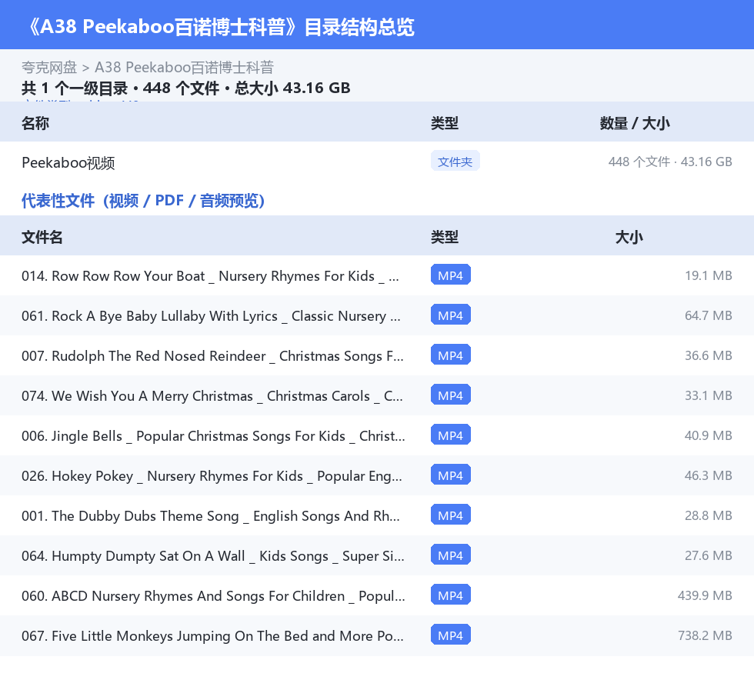The height and width of the screenshot is (680, 754).
Task: Click the 代表性文件 section heading
Action: (143, 201)
